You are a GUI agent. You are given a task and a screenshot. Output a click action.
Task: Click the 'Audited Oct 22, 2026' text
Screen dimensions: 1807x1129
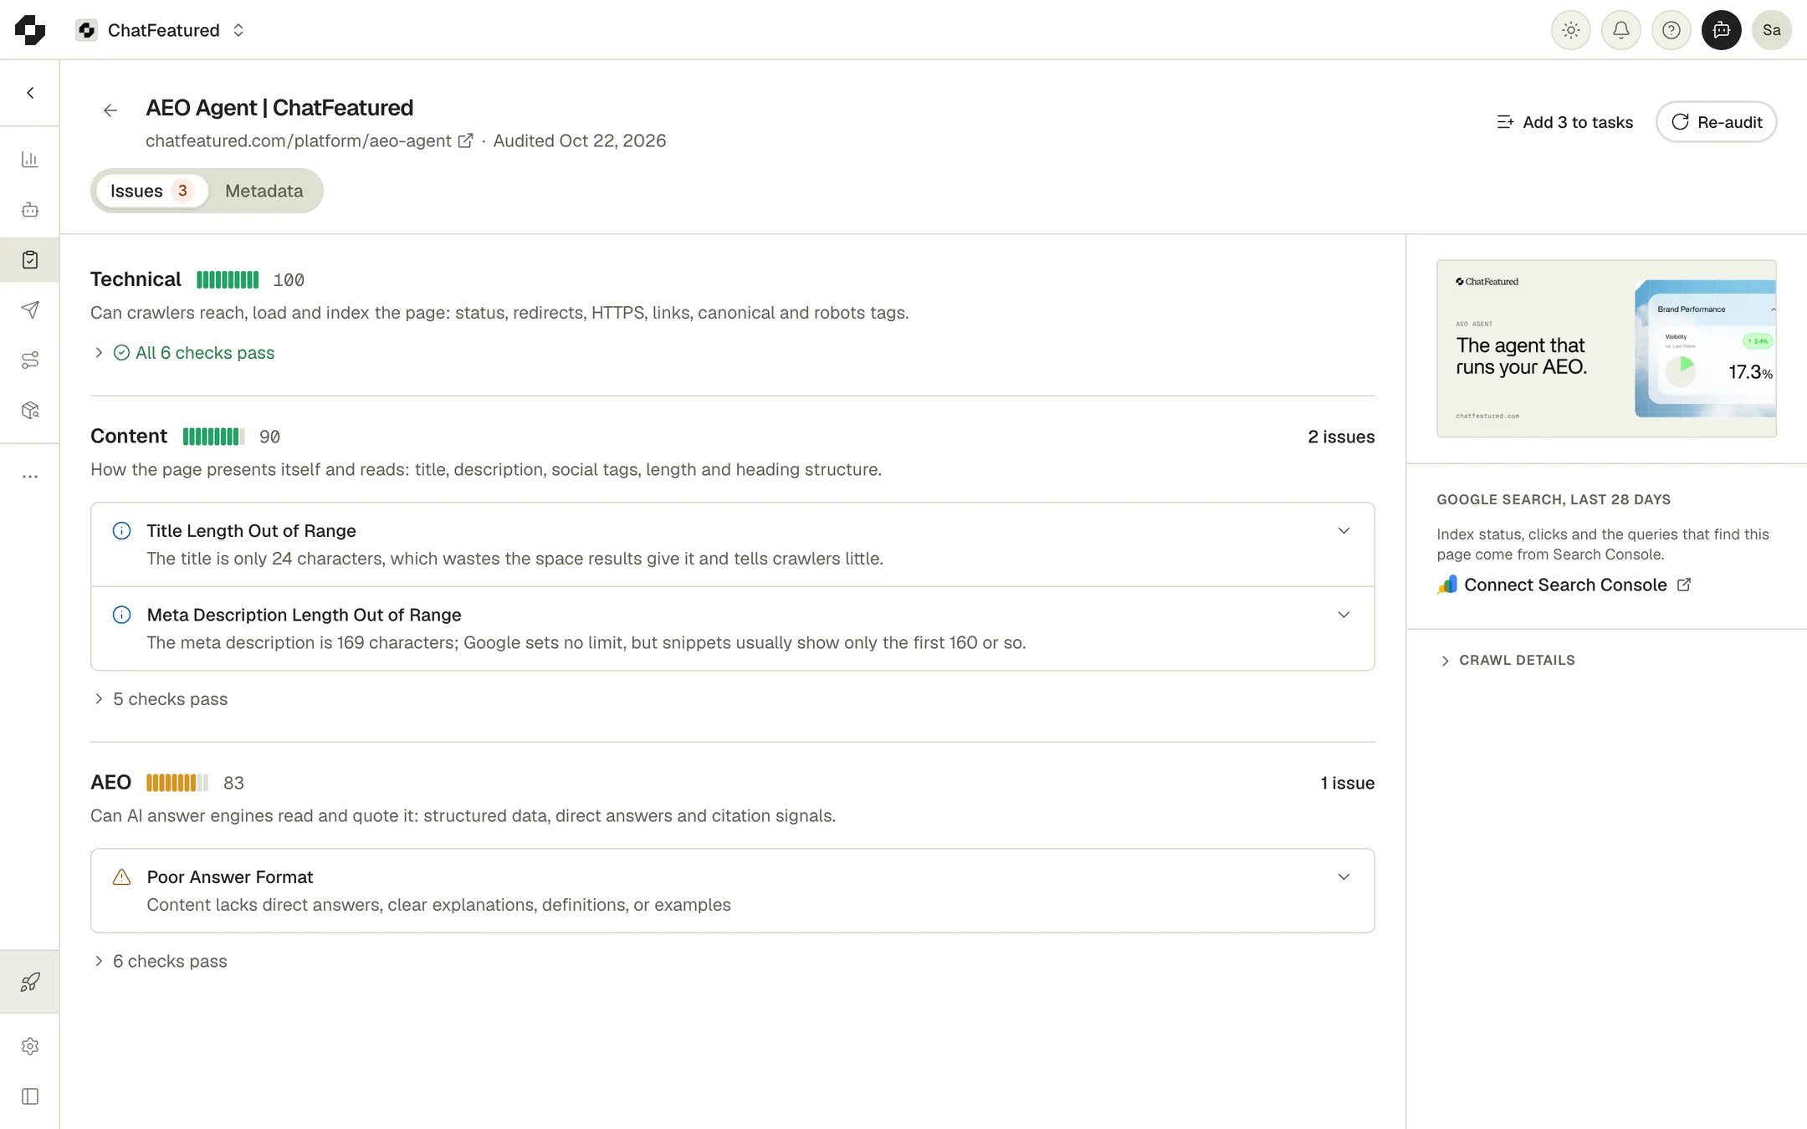pyautogui.click(x=580, y=140)
